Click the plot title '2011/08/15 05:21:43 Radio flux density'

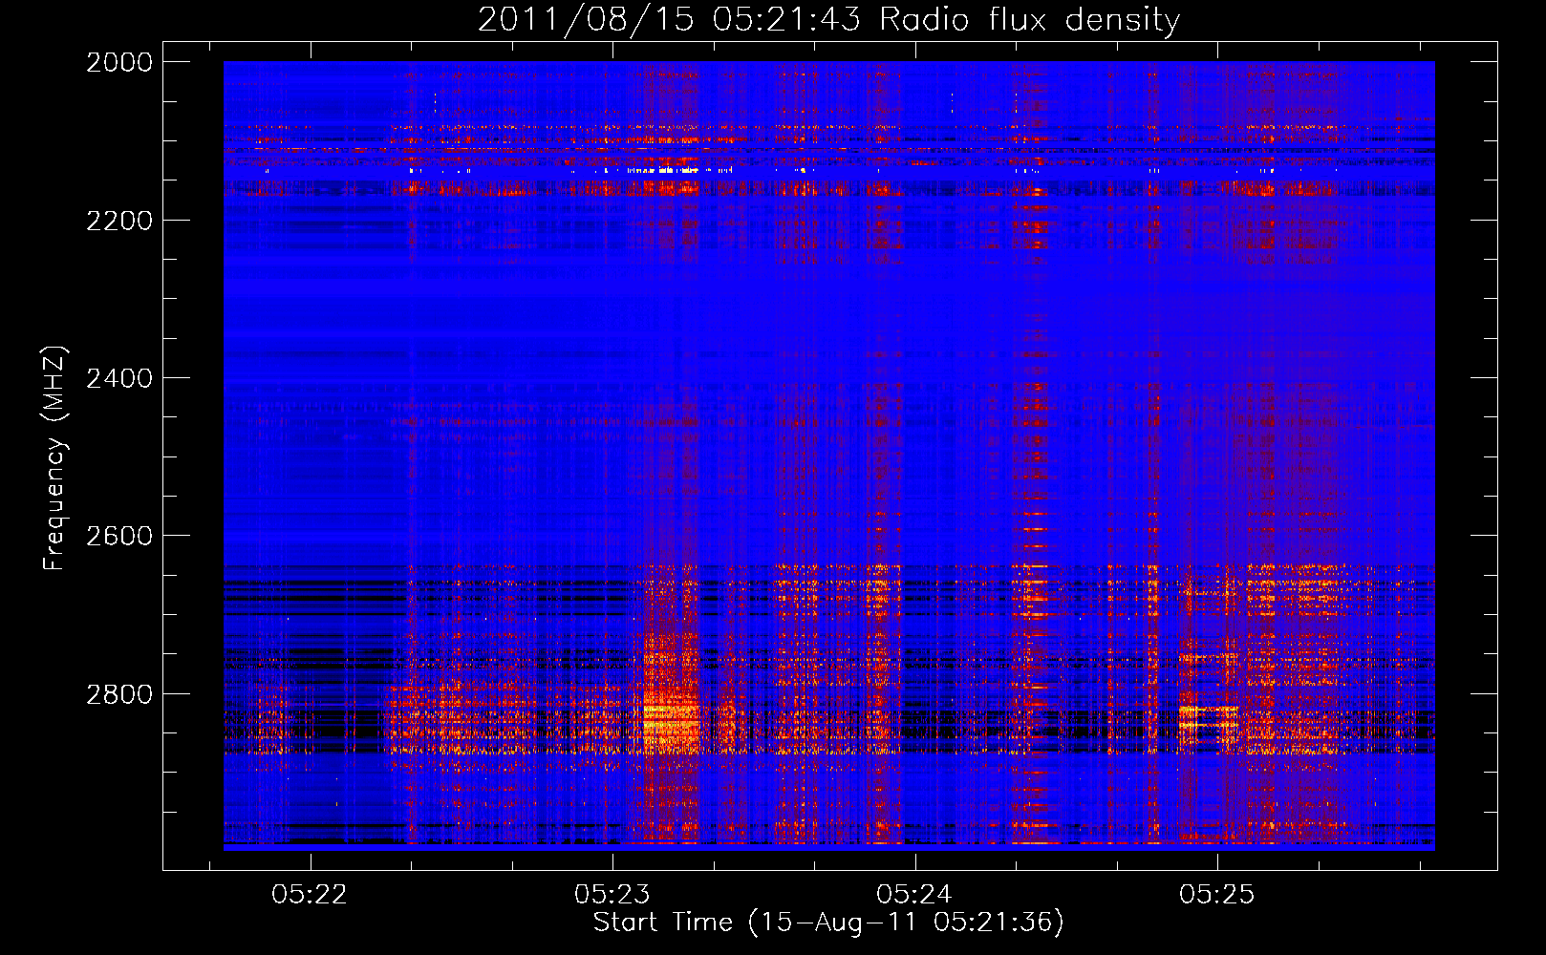[x=828, y=20]
